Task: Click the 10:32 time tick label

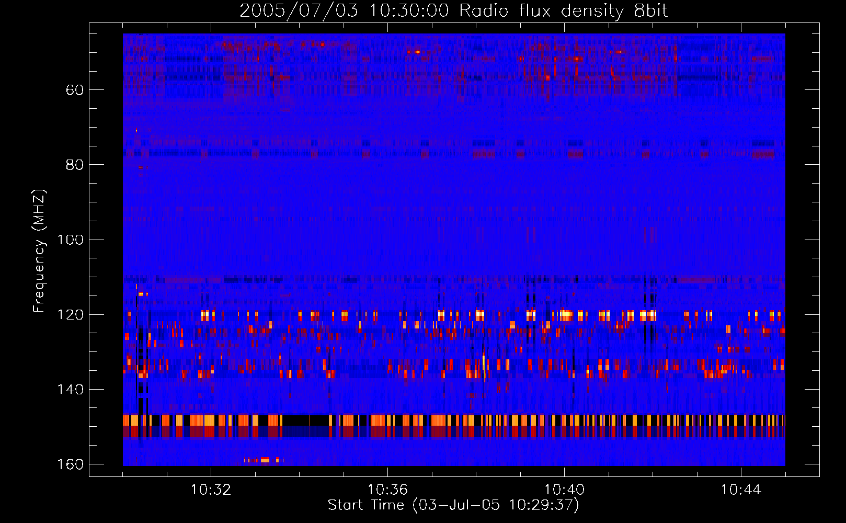Action: click(211, 490)
